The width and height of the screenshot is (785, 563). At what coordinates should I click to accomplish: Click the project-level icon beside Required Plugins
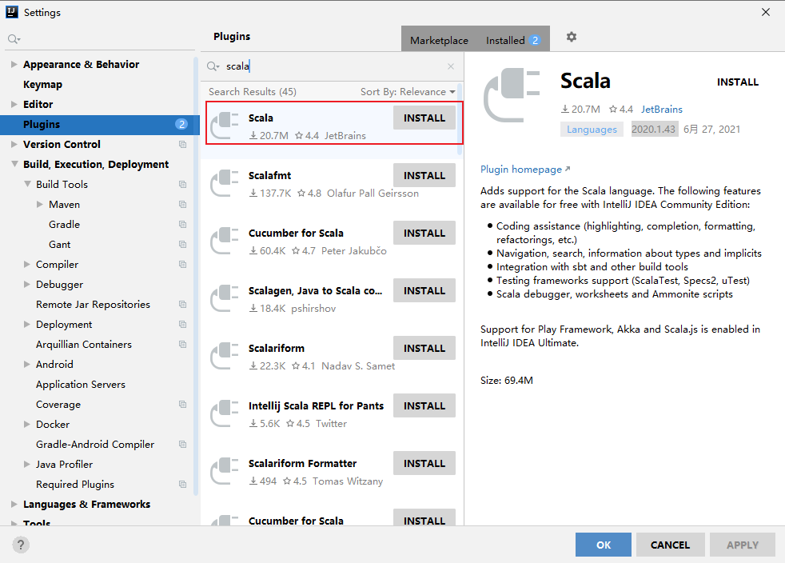pos(183,485)
